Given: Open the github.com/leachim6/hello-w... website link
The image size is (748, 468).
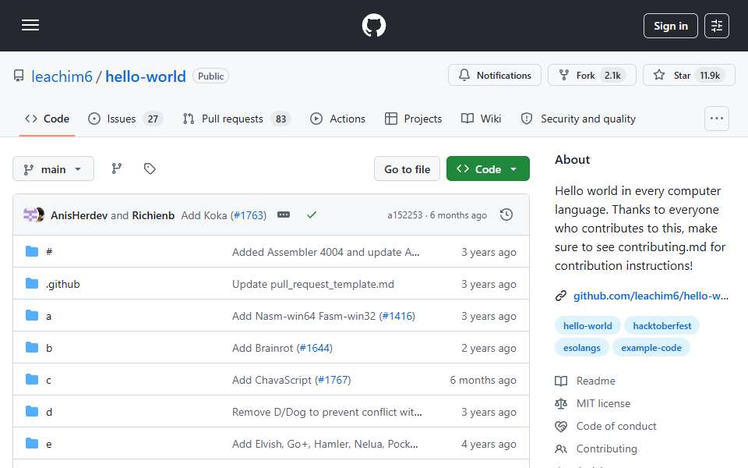Looking at the screenshot, I should [651, 296].
